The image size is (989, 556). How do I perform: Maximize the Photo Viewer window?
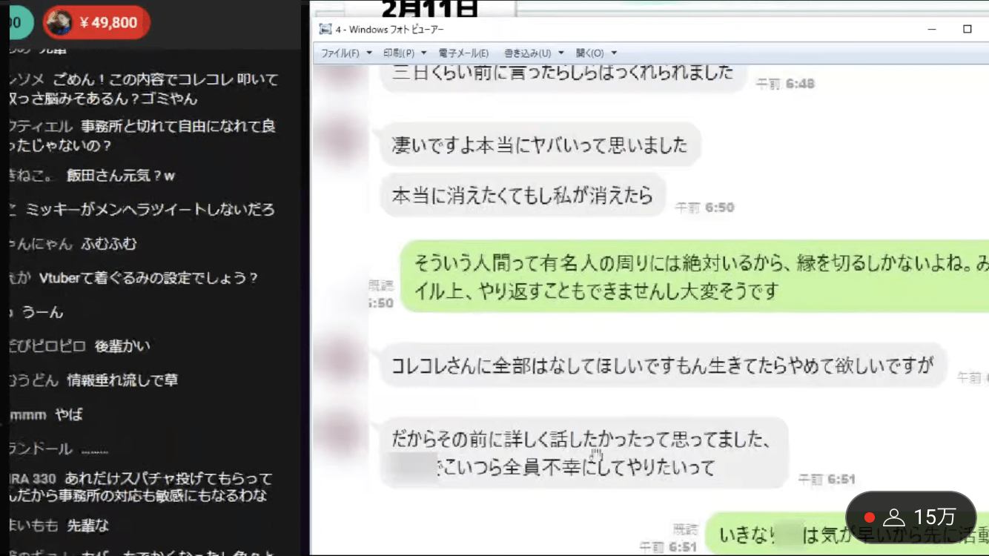point(967,30)
